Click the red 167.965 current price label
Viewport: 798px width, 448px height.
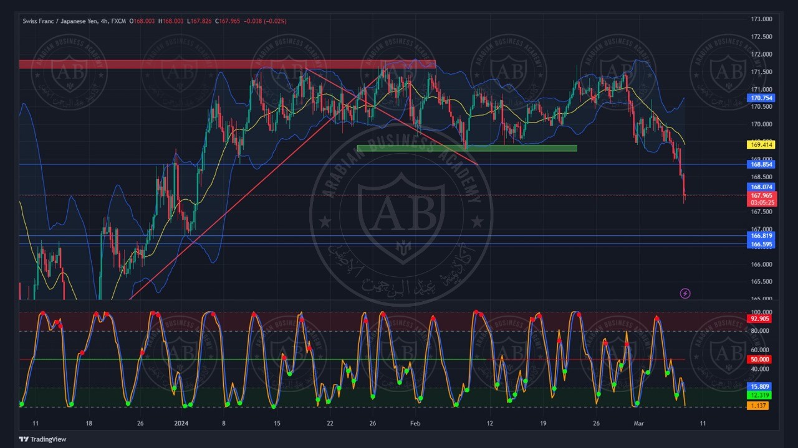pyautogui.click(x=761, y=195)
